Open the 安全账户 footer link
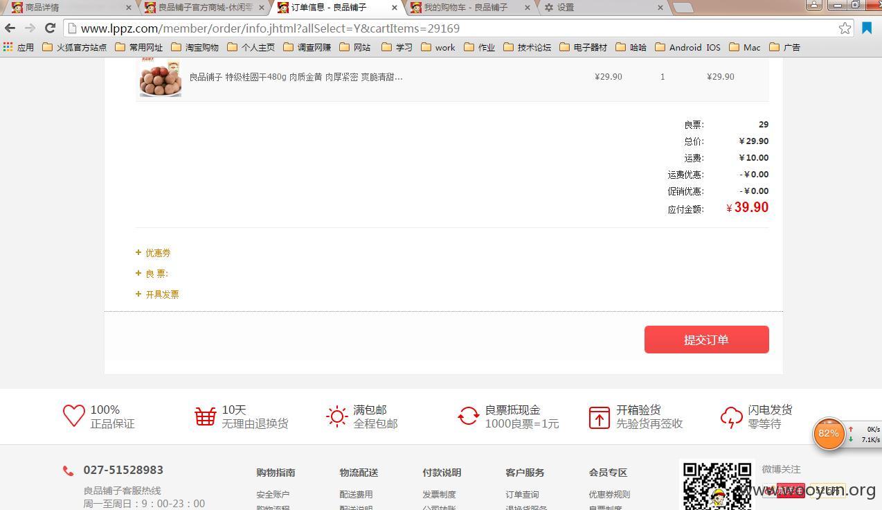The height and width of the screenshot is (510, 882). pyautogui.click(x=273, y=495)
